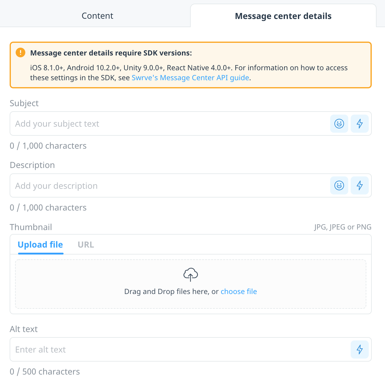This screenshot has height=389, width=385.
Task: Click the Drag and Drop files area
Action: tap(191, 284)
